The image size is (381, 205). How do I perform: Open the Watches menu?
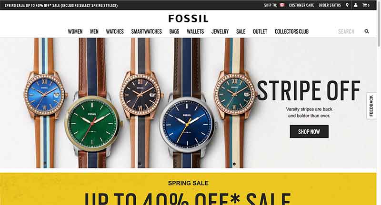pos(115,31)
